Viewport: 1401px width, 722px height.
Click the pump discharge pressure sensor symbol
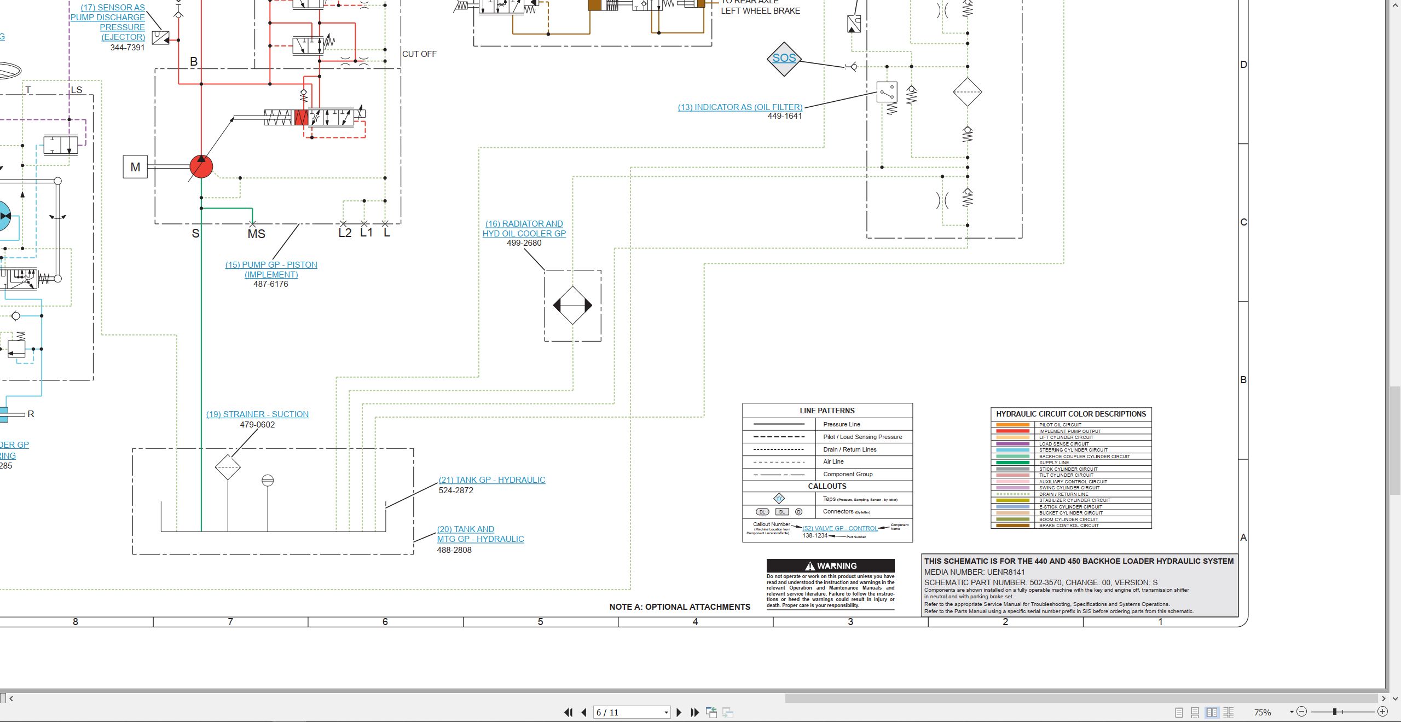point(160,38)
